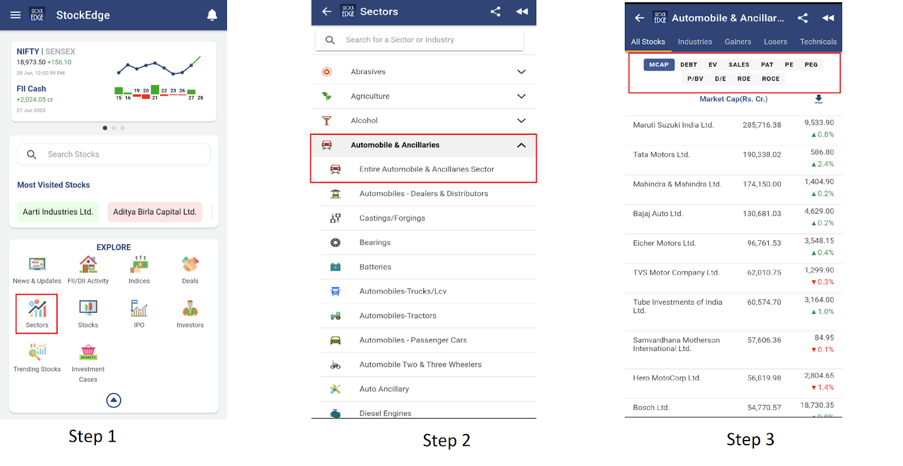Open Automobiles - Dealers & Distributors

point(423,194)
